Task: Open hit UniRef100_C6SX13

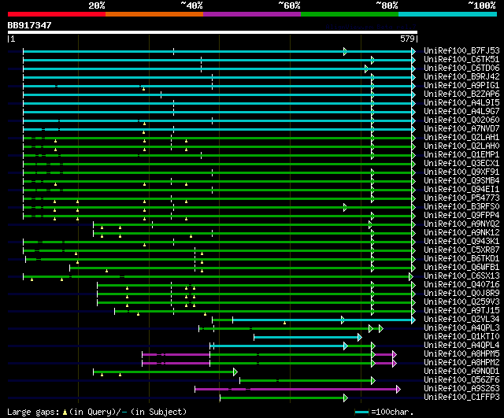Action: (461, 276)
